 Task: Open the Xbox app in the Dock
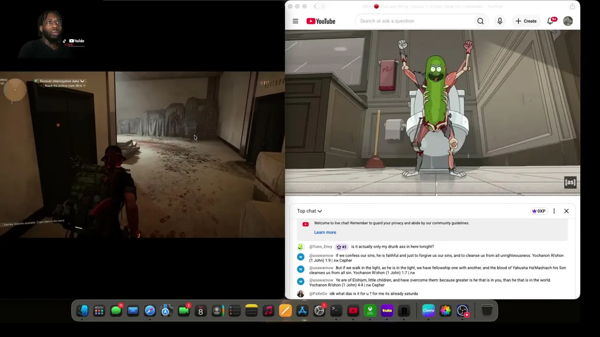370,311
